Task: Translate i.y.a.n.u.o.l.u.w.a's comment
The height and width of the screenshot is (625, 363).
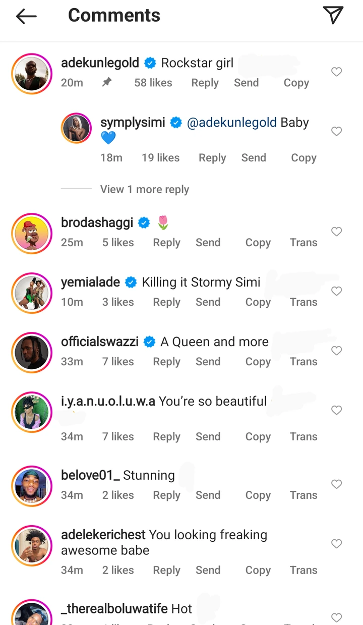Action: (x=304, y=437)
